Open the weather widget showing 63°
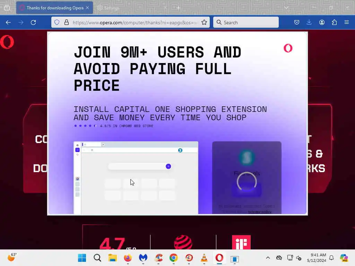The width and height of the screenshot is (355, 266). pyautogui.click(x=12, y=257)
